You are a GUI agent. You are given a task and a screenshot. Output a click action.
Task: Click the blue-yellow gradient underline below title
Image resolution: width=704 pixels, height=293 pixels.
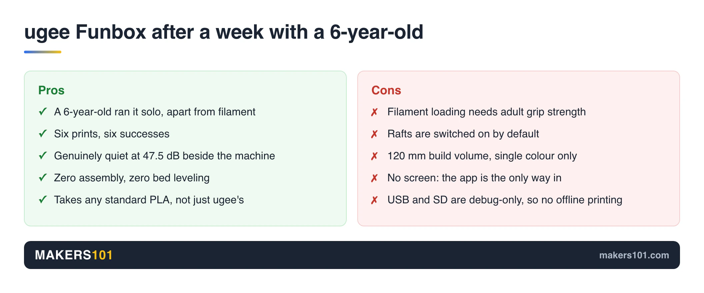(x=43, y=52)
